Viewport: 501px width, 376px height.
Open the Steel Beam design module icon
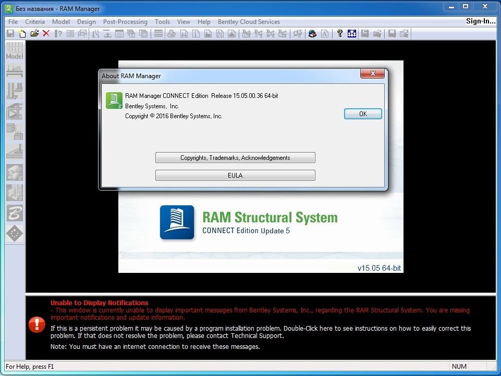[15, 71]
